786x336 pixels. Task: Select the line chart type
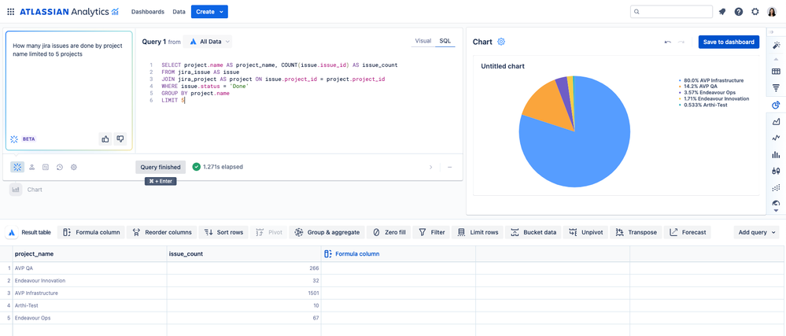(776, 138)
